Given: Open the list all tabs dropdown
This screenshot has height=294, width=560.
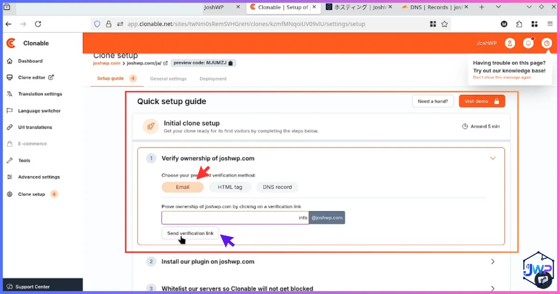Looking at the screenshot, I should click(498, 7).
